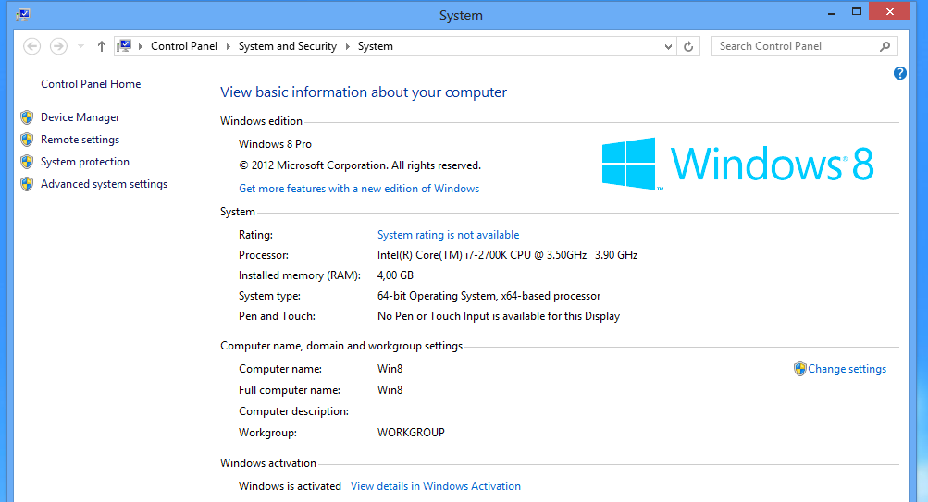This screenshot has height=502, width=928.
Task: Open the address bar history dropdown
Action: click(668, 46)
